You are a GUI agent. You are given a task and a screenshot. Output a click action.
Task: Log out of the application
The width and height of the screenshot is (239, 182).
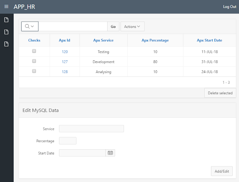click(x=229, y=7)
